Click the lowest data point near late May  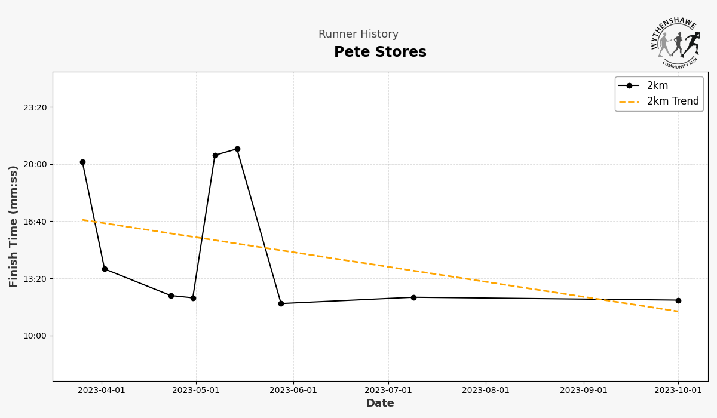(281, 303)
